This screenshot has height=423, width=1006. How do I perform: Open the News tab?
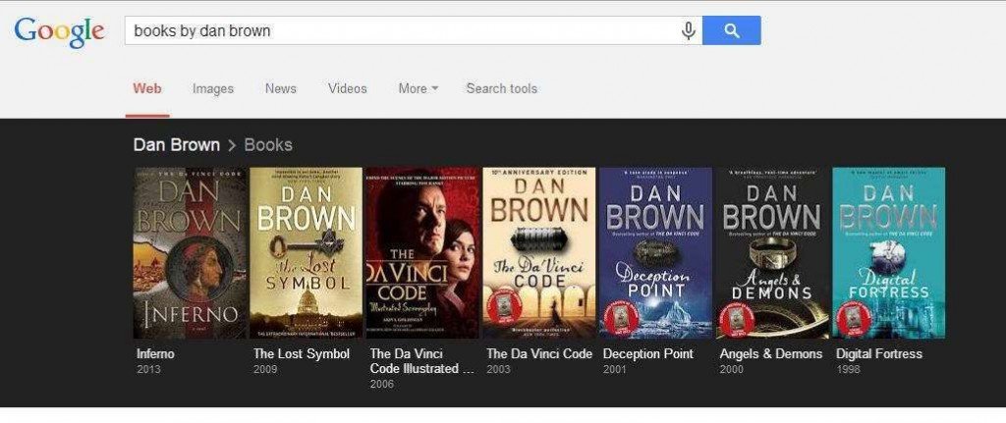[x=280, y=88]
